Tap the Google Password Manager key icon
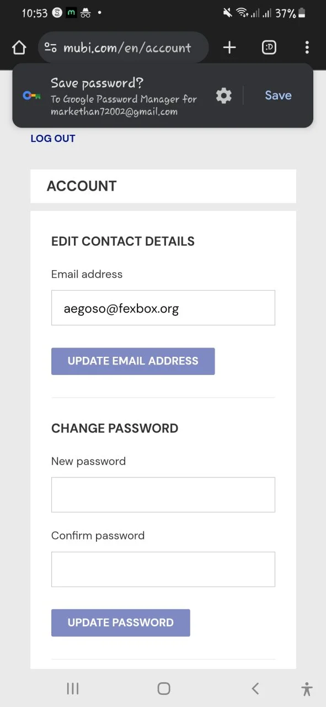 (31, 96)
